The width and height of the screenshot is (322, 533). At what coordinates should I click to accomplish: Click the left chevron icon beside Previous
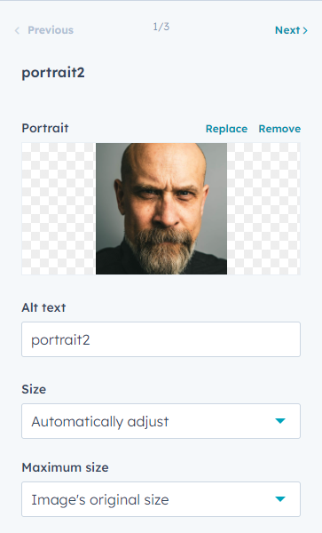click(17, 30)
